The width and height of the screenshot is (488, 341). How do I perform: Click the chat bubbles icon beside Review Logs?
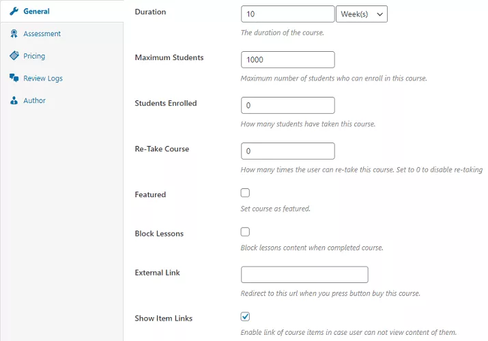14,78
